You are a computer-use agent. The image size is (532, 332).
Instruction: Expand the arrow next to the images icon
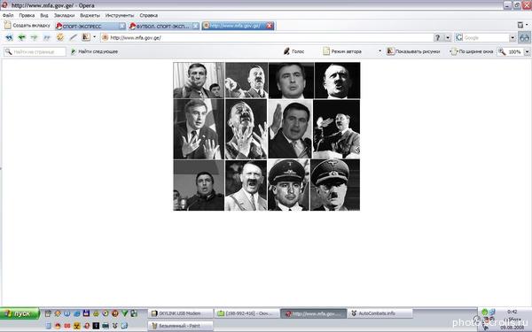[94, 37]
